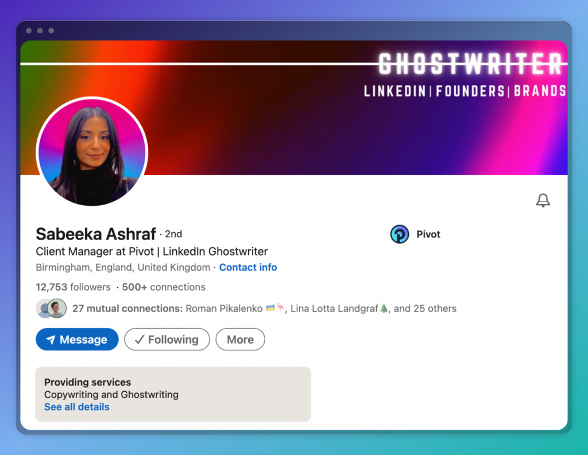The width and height of the screenshot is (588, 455).
Task: Click the Pivot company name
Action: coord(428,234)
